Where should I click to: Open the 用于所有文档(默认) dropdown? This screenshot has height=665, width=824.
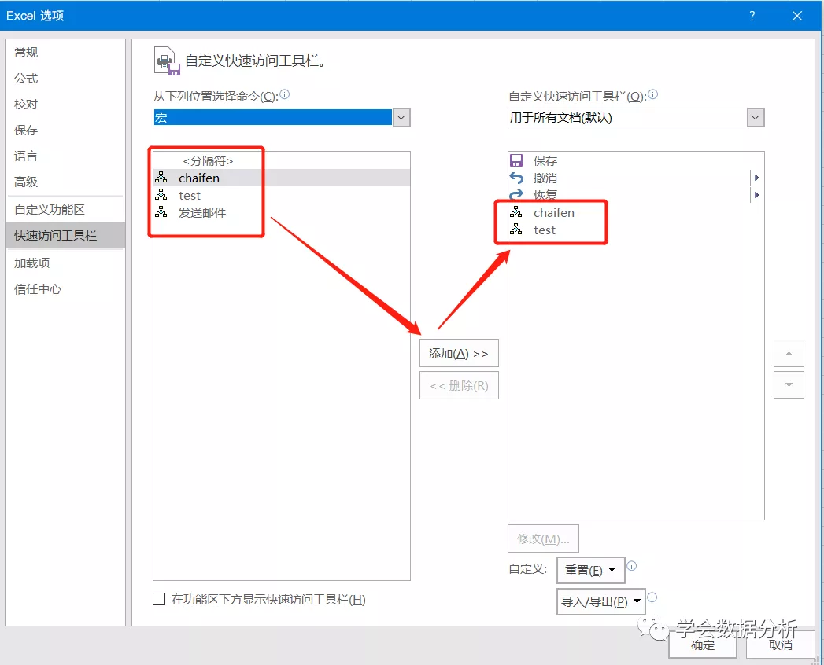(x=756, y=118)
